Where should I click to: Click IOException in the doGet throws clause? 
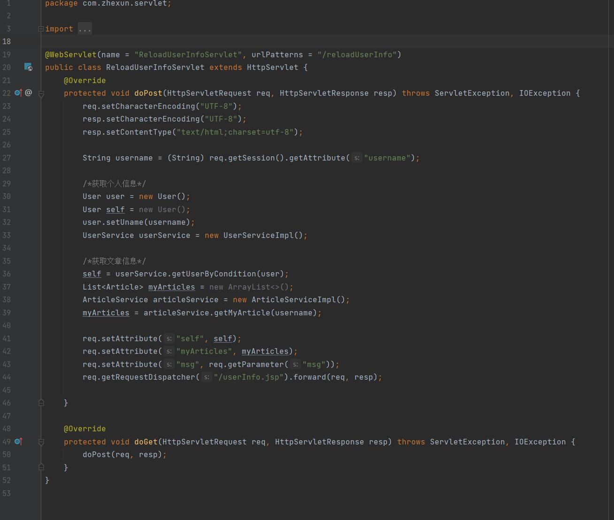click(x=540, y=442)
